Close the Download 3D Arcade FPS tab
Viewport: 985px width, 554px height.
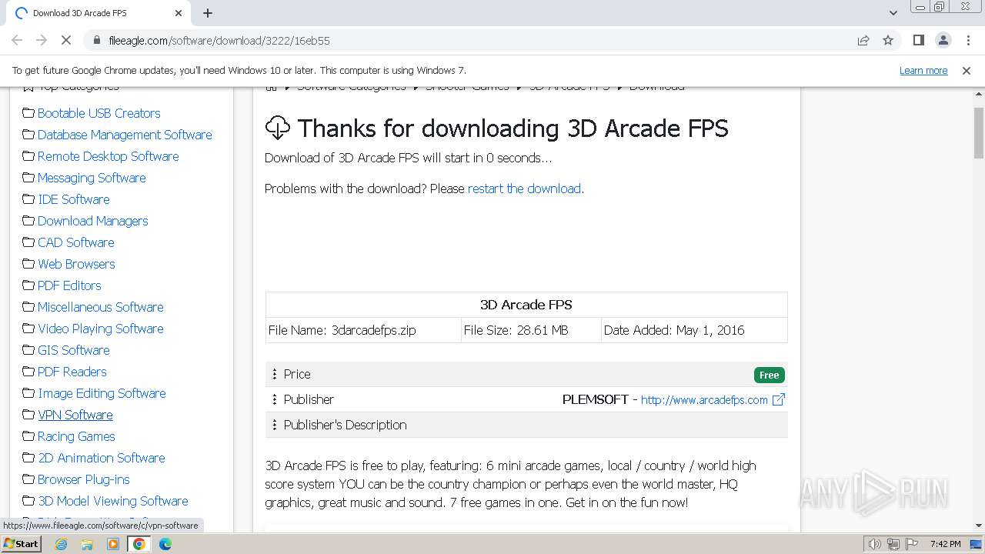(x=179, y=13)
